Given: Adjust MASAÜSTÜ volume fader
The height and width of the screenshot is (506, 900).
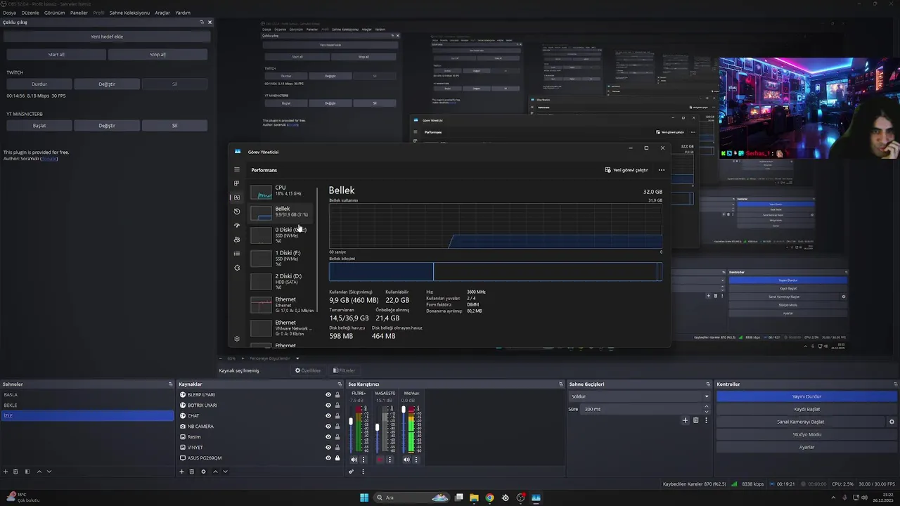Looking at the screenshot, I should pos(377,427).
